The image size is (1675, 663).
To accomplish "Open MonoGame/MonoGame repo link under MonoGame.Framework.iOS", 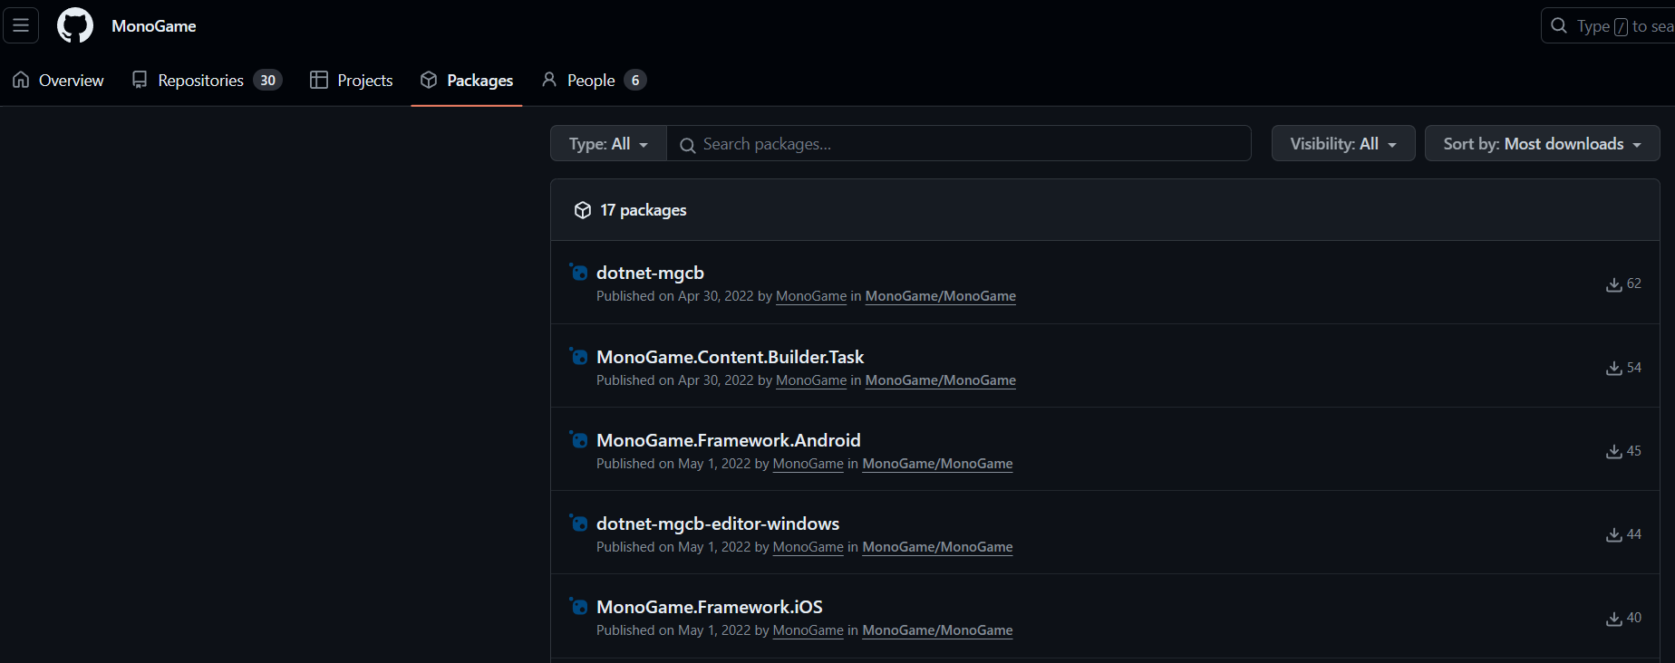I will point(937,630).
